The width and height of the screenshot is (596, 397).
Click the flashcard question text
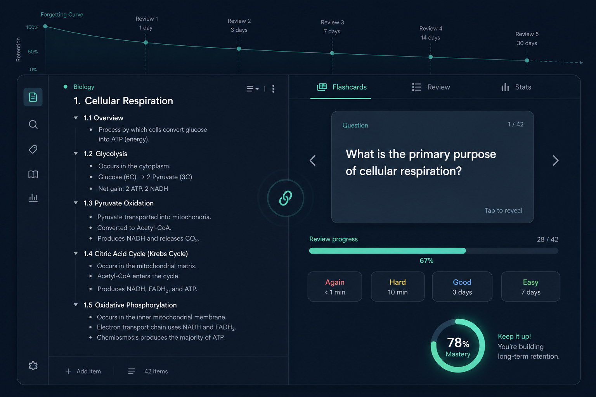point(421,162)
